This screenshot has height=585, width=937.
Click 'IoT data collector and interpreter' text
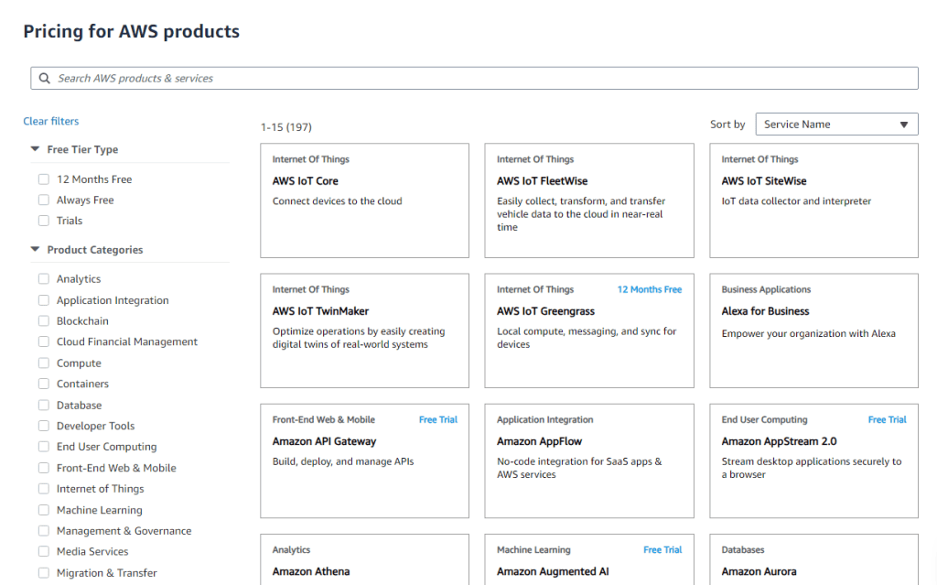(x=796, y=201)
